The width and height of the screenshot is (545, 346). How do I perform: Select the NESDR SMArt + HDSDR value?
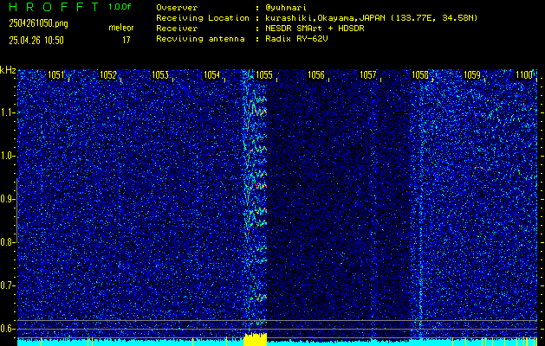(315, 29)
